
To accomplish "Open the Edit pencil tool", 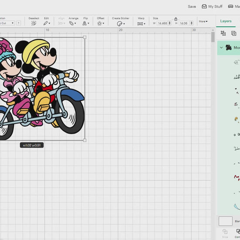I will click(45, 23).
